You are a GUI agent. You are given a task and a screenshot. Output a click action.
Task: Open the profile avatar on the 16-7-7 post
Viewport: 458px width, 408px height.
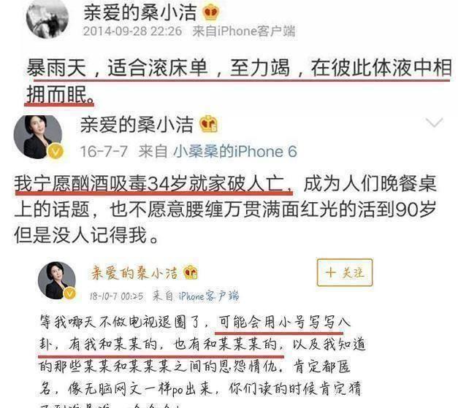tap(38, 137)
